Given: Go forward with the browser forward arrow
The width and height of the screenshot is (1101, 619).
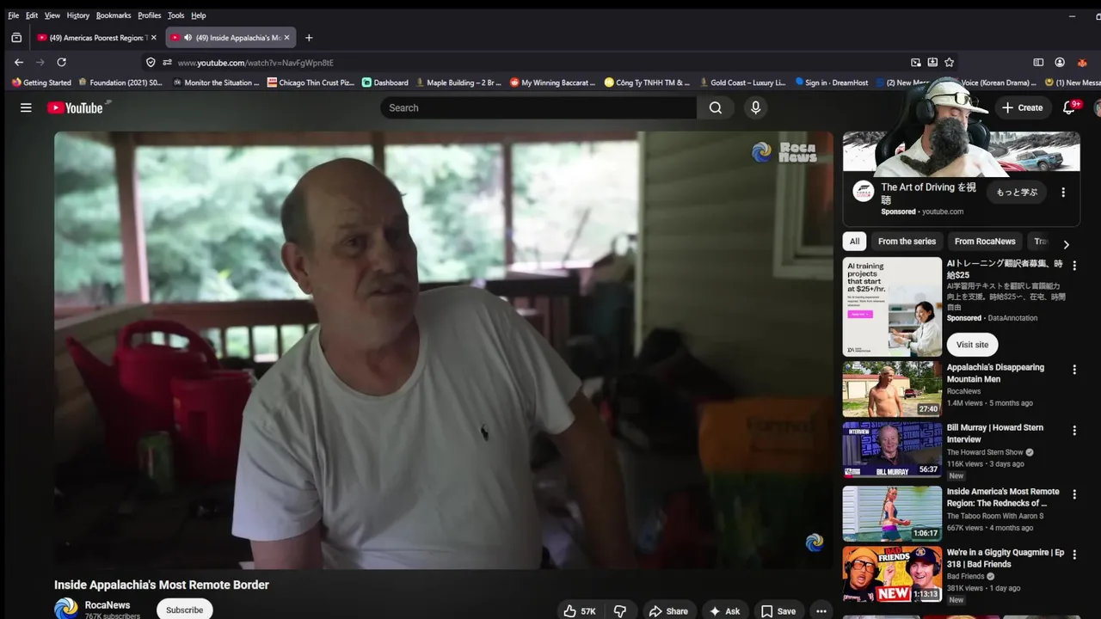Looking at the screenshot, I should point(40,62).
